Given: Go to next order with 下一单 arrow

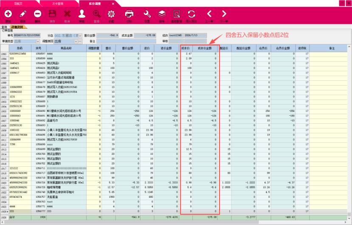Looking at the screenshot, I should coord(224,14).
